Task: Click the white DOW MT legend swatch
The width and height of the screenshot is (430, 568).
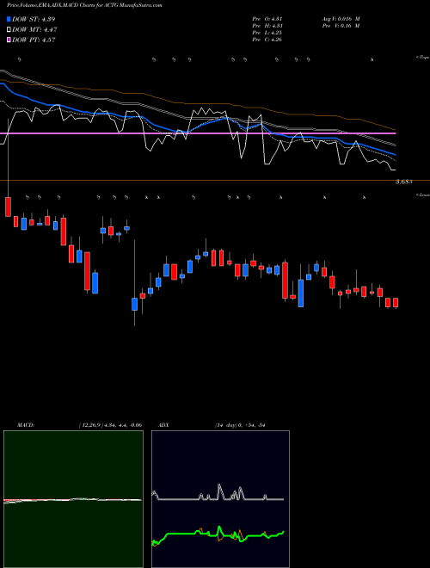Action: coord(9,30)
